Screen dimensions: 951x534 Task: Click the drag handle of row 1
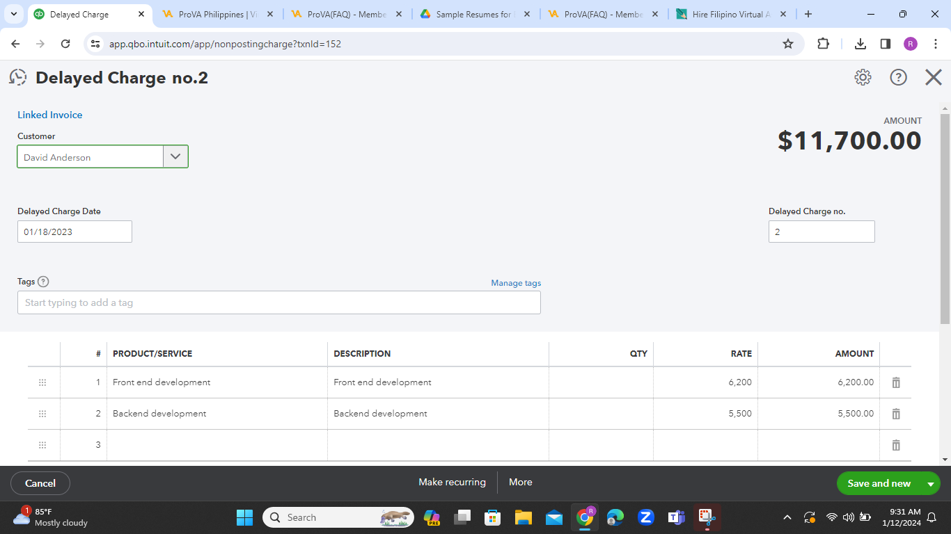[42, 382]
